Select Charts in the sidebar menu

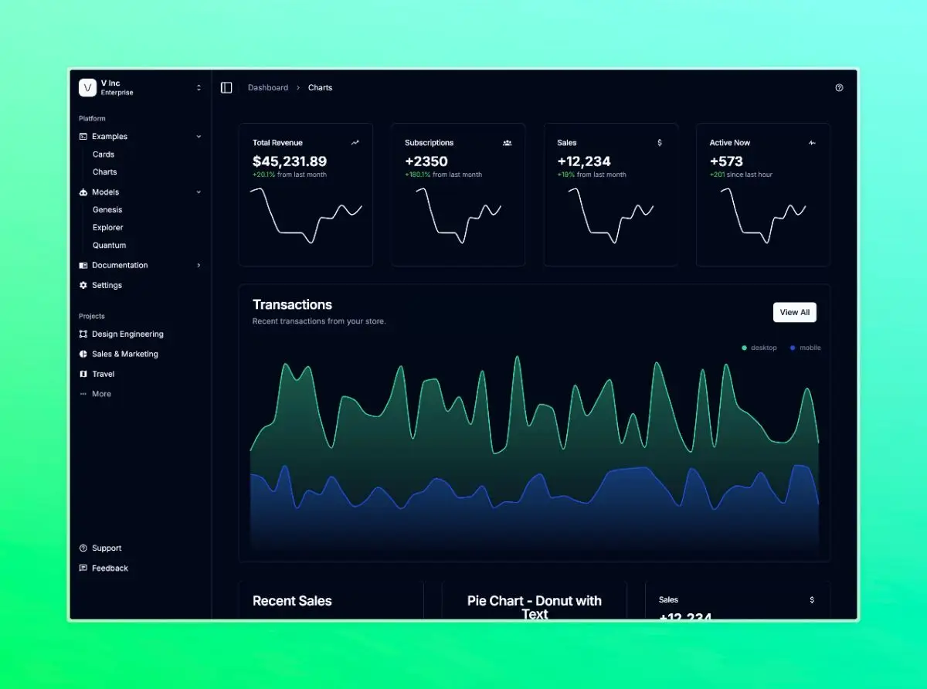click(x=105, y=172)
